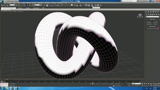Toggle Angle Snap
The image size is (160, 90).
click(x=53, y=5)
